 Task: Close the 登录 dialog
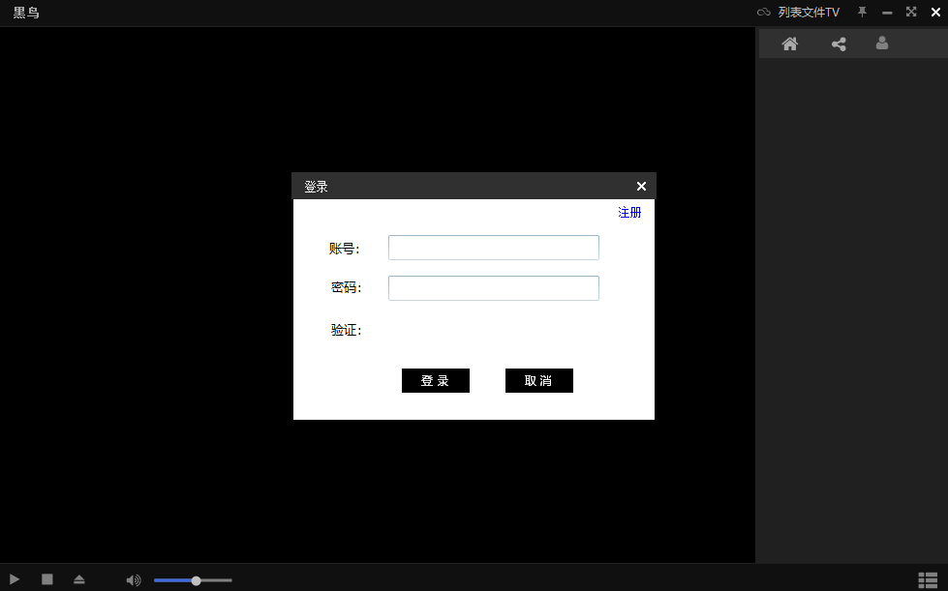[641, 187]
